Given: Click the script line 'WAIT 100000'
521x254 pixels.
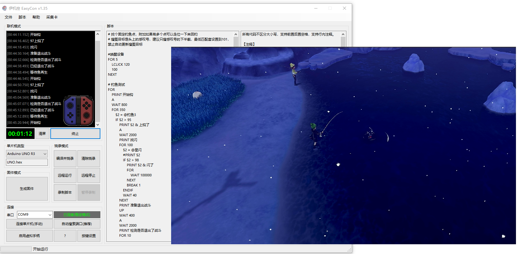Looking at the screenshot, I should [x=141, y=175].
